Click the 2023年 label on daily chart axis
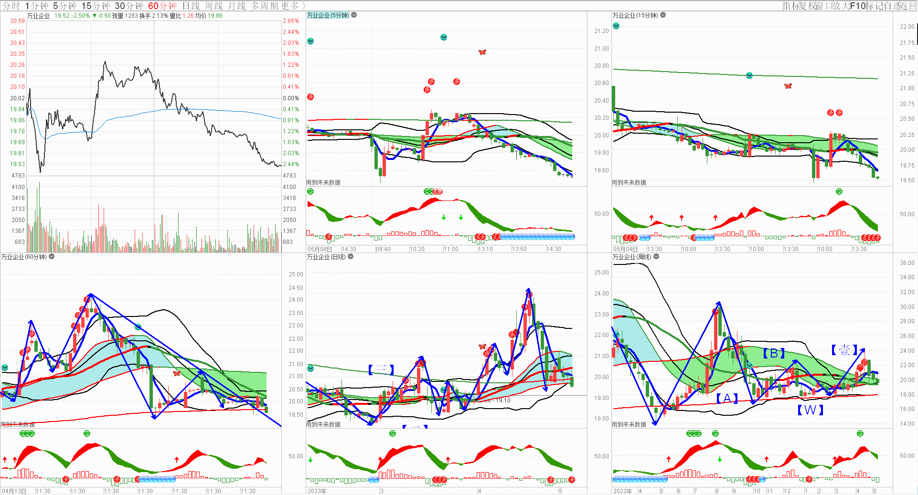This screenshot has height=495, width=918. (317, 491)
